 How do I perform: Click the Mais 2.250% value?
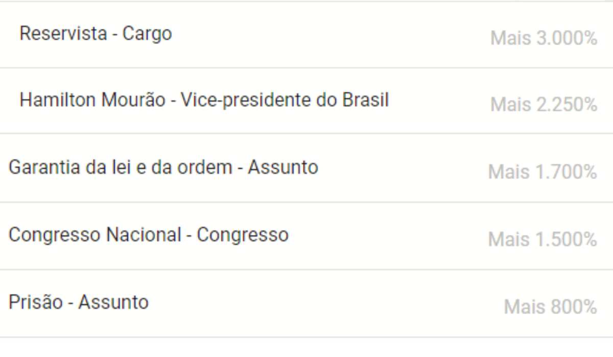coord(544,105)
